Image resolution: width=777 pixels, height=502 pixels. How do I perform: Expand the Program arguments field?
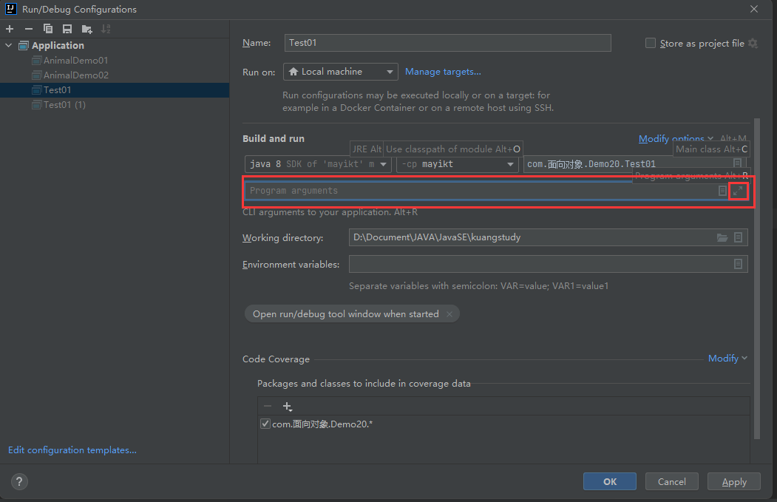click(738, 191)
